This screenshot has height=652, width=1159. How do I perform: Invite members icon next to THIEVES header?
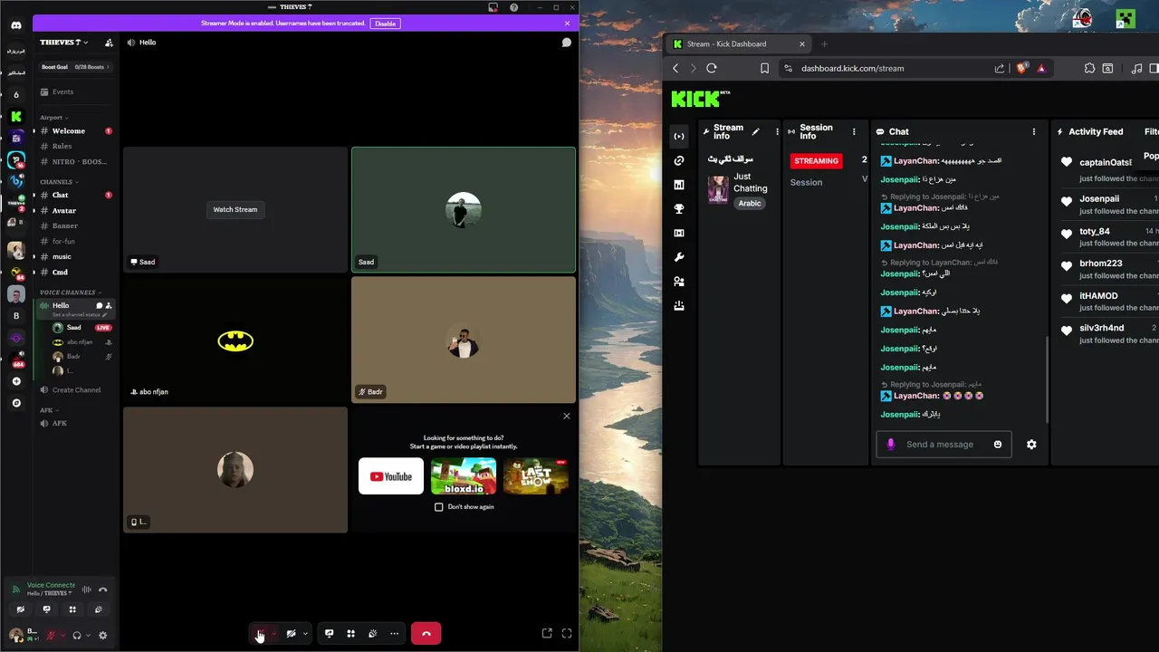point(109,43)
